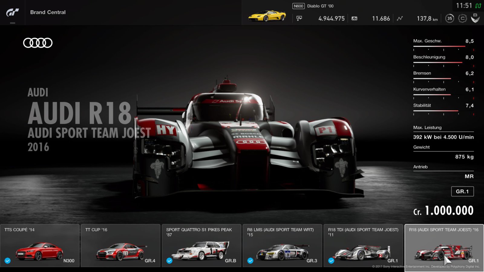Click the 6,1 cornering score
The height and width of the screenshot is (272, 484).
coord(469,89)
